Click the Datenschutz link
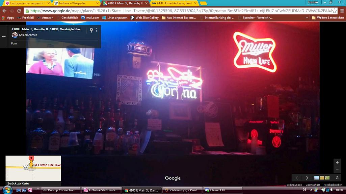Screen dimensions: 346x194 (x=313, y=185)
